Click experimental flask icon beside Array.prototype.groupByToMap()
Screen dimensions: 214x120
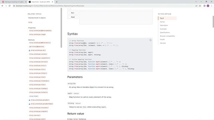click(29, 104)
